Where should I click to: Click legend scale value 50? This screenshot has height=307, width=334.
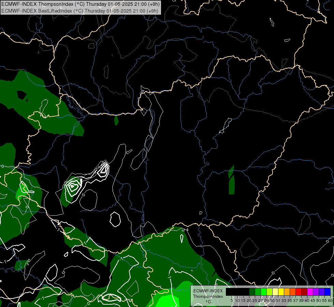point(319,301)
